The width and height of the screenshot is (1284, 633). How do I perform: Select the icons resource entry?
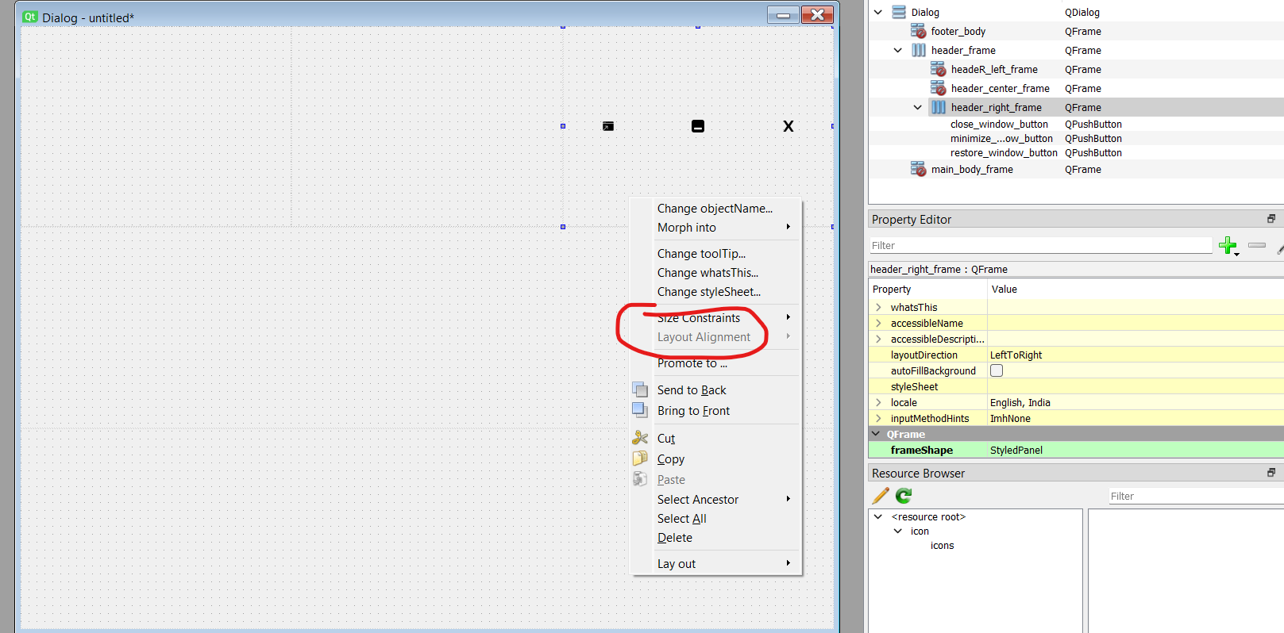[942, 545]
